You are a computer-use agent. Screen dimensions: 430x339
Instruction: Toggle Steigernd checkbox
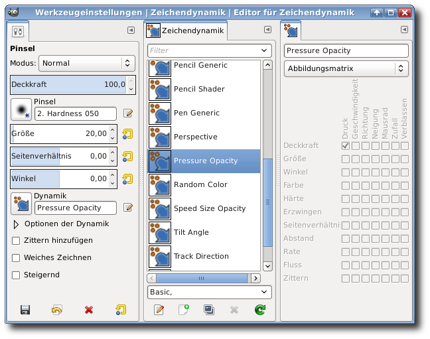point(16,275)
